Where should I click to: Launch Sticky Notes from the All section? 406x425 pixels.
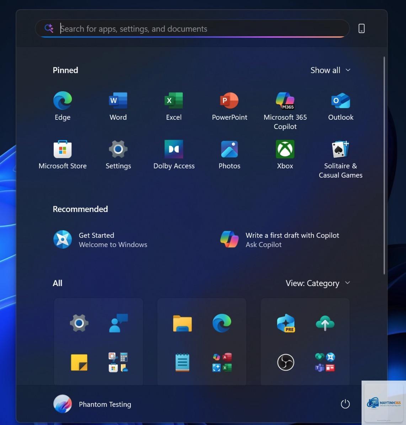(x=79, y=362)
